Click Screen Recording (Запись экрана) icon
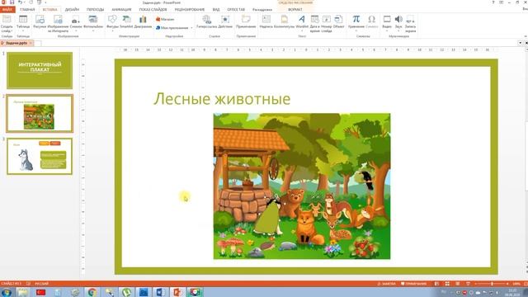This screenshot has height=297, width=528. click(410, 19)
